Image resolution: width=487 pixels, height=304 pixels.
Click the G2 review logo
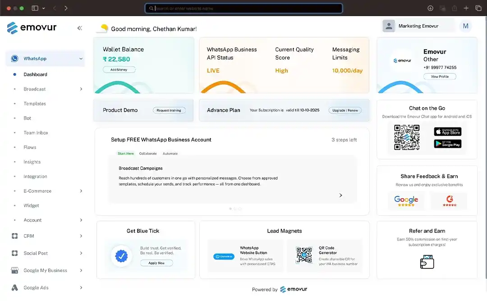click(x=449, y=201)
